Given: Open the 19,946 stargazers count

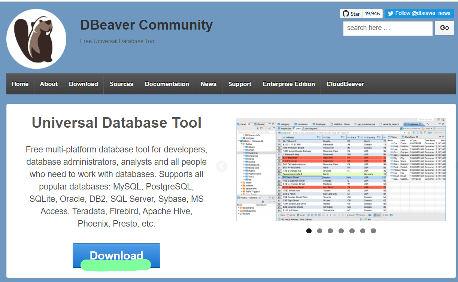Looking at the screenshot, I should point(372,13).
